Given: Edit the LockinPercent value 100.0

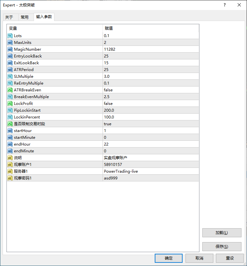Looking at the screenshot, I should tap(151, 117).
